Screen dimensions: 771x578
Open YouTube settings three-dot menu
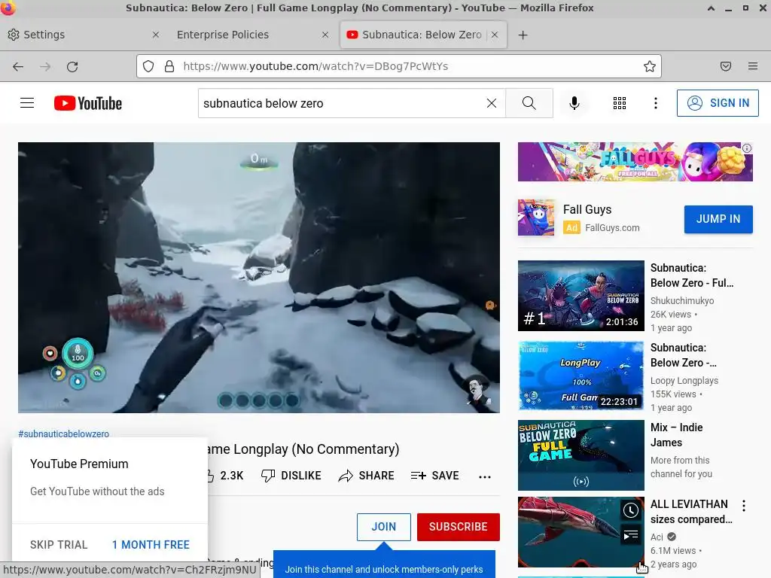(x=656, y=103)
